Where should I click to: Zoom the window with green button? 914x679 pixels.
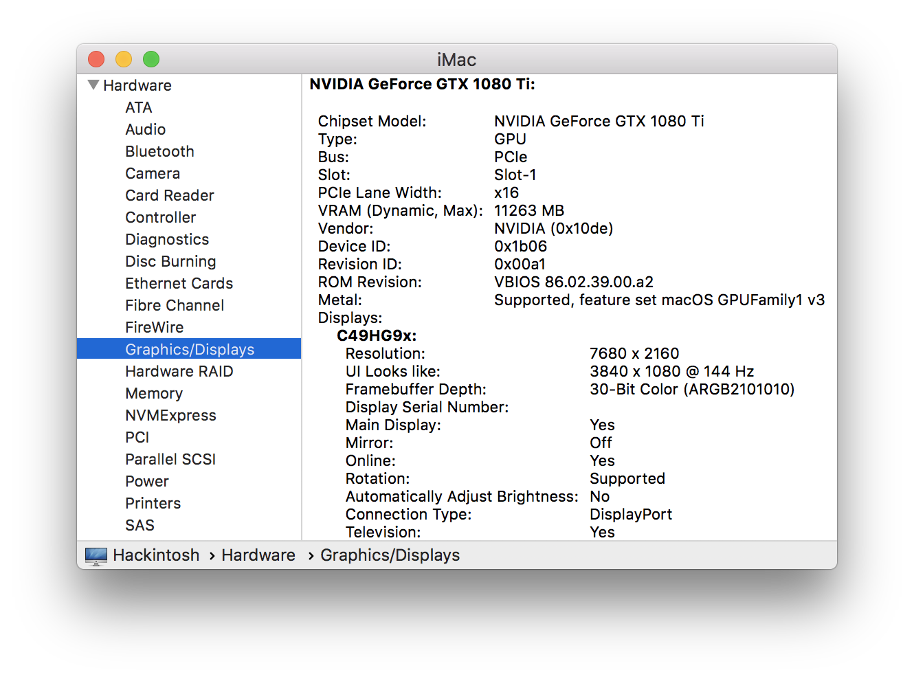[151, 59]
